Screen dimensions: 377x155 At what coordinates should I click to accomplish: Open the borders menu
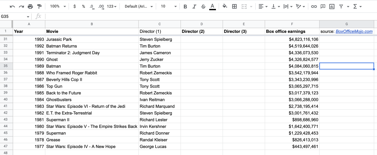[234, 7]
